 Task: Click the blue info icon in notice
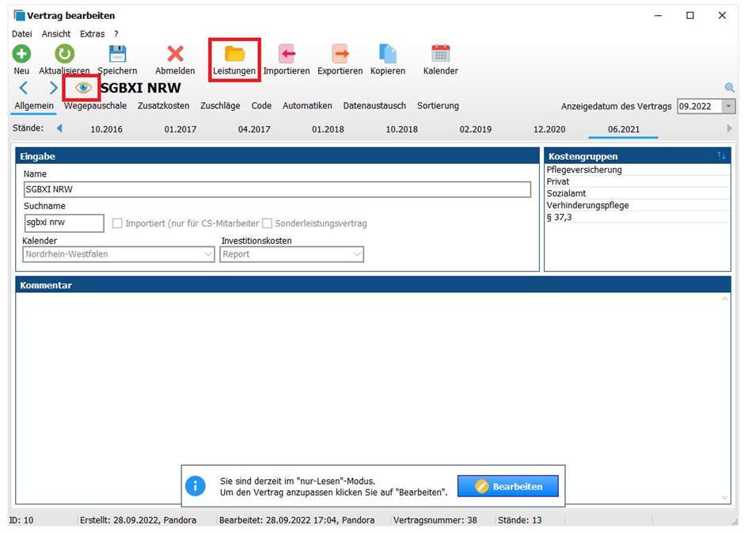195,486
